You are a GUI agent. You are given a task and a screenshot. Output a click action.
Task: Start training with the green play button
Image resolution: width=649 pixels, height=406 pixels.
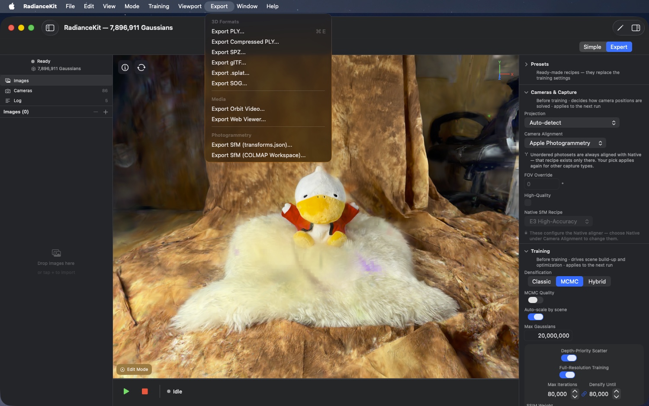point(126,391)
